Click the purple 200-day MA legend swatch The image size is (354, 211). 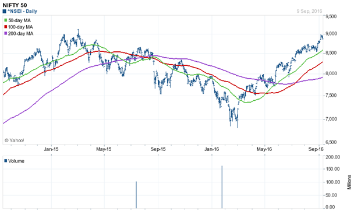[6, 33]
